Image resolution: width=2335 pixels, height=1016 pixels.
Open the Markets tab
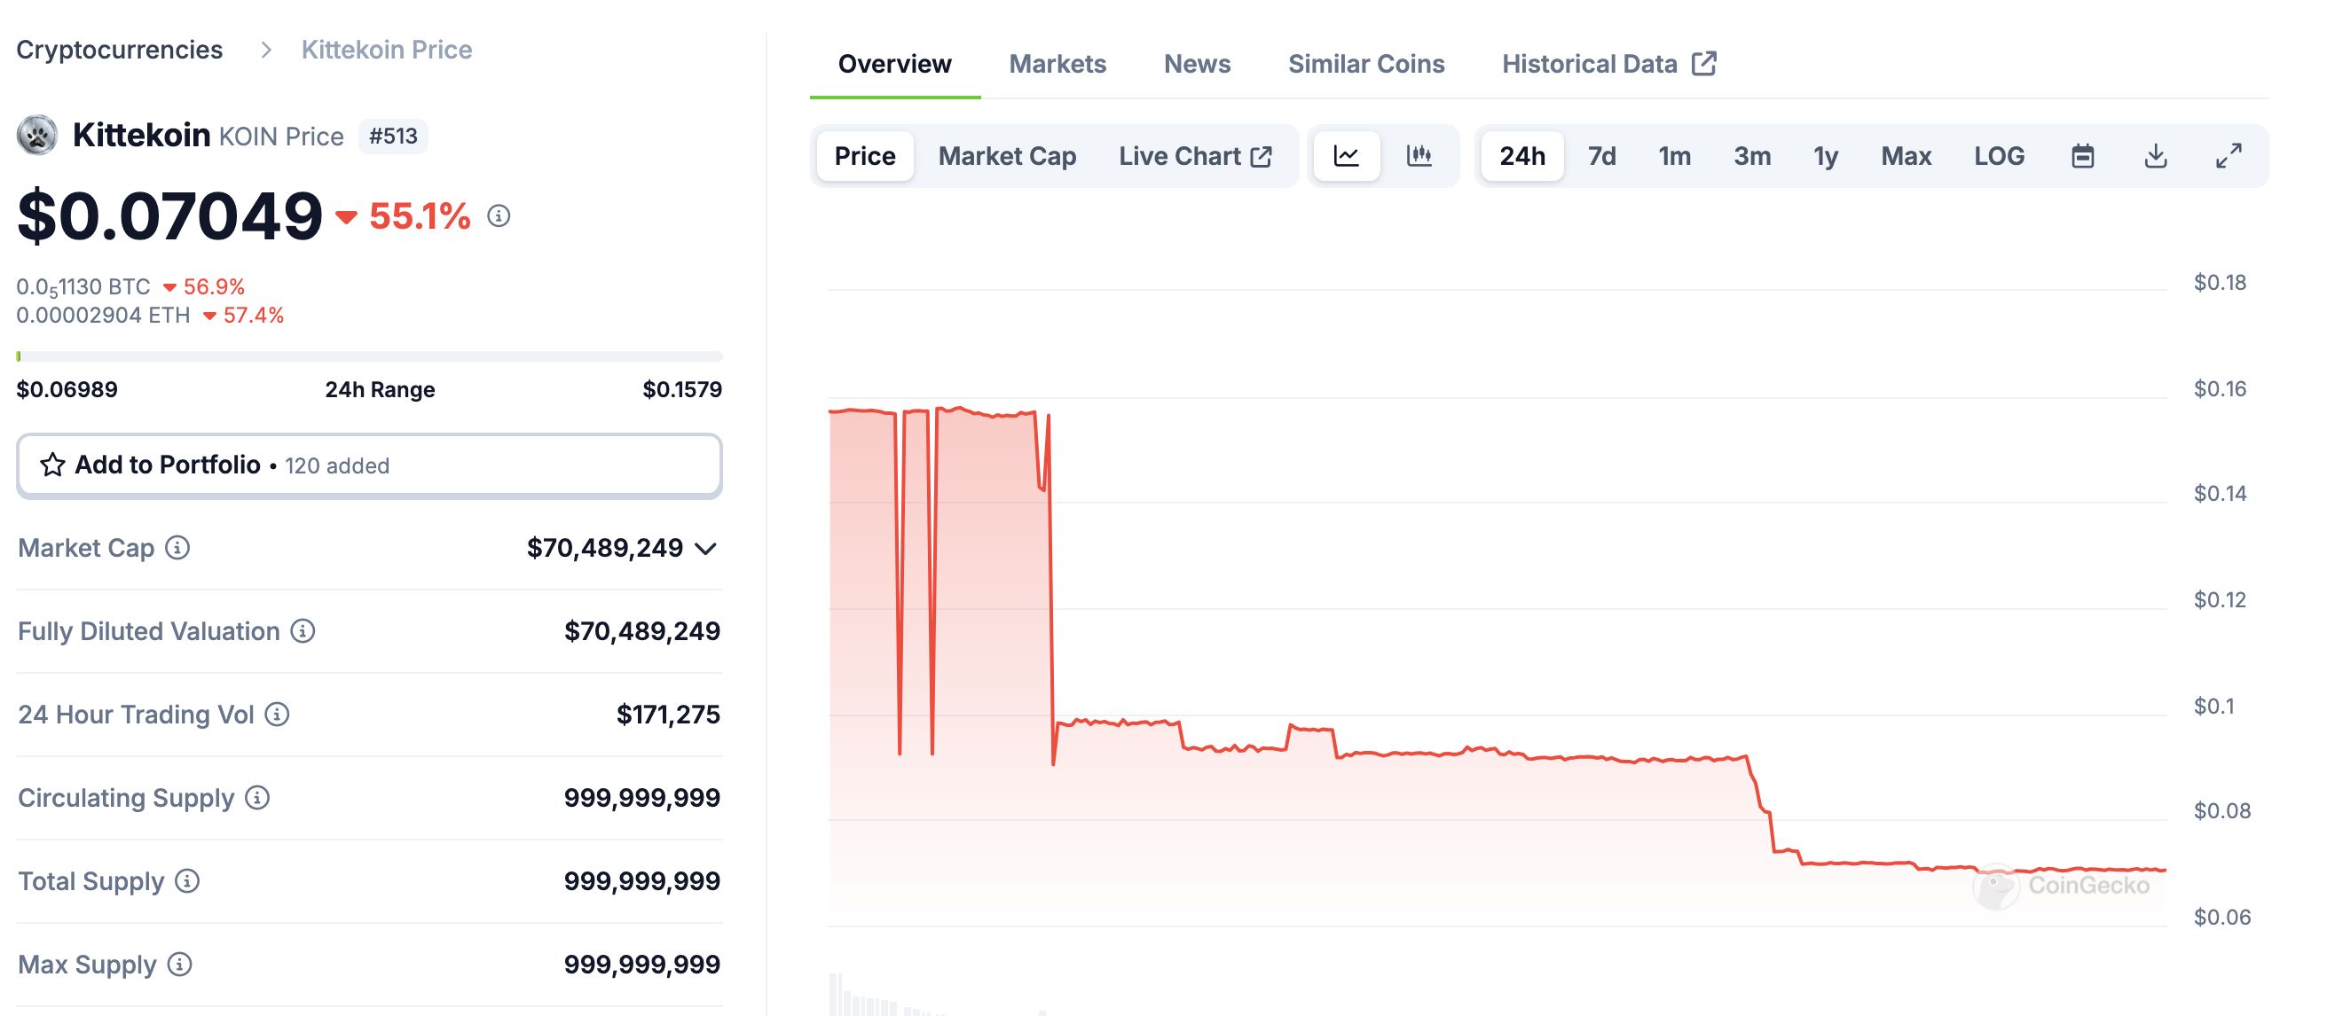pyautogui.click(x=1057, y=63)
